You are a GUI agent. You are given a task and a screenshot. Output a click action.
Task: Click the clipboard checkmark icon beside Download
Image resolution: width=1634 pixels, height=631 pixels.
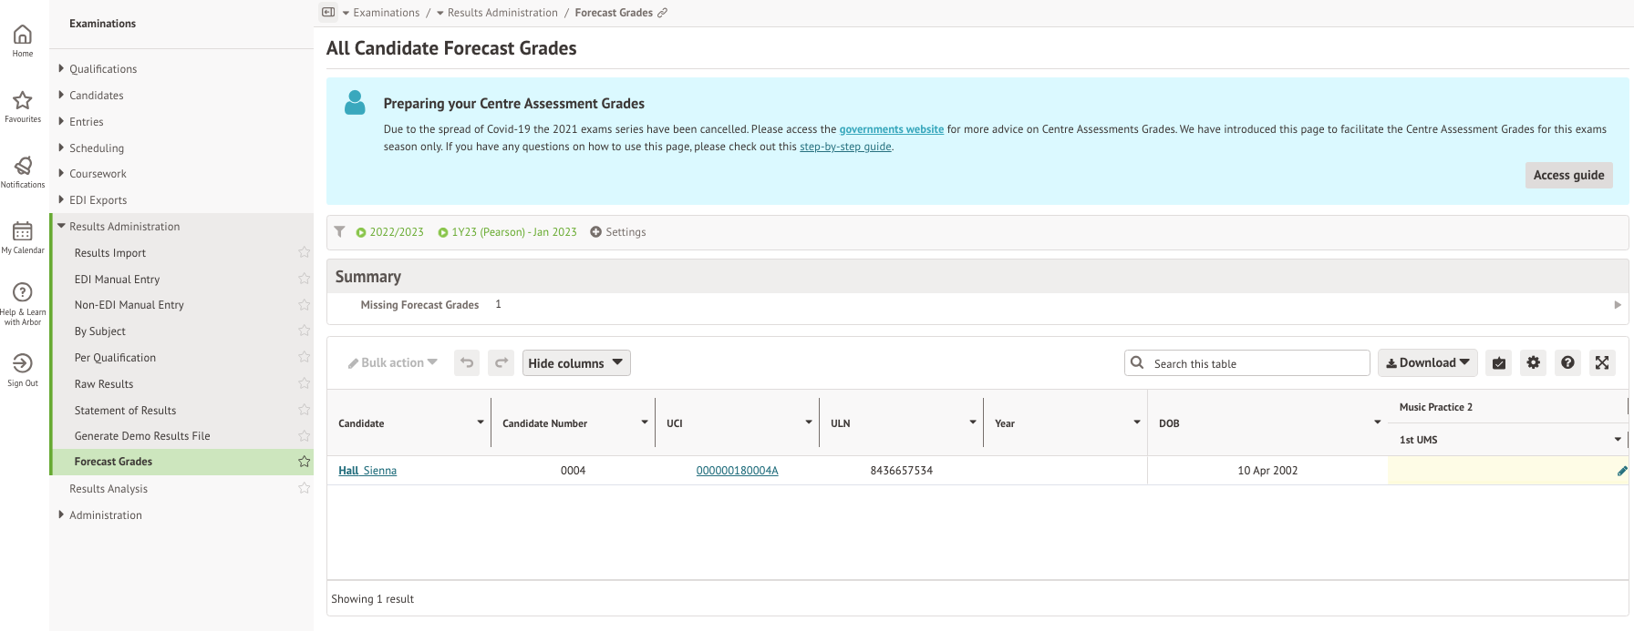pyautogui.click(x=1499, y=362)
